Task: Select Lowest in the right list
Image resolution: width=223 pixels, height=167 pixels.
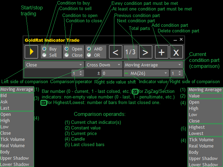Action: pyautogui.click(x=205, y=134)
